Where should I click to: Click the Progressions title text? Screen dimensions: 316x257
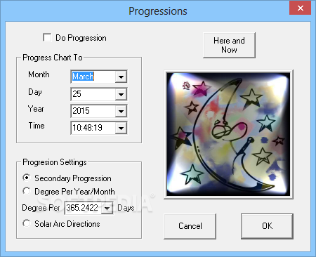(x=158, y=11)
